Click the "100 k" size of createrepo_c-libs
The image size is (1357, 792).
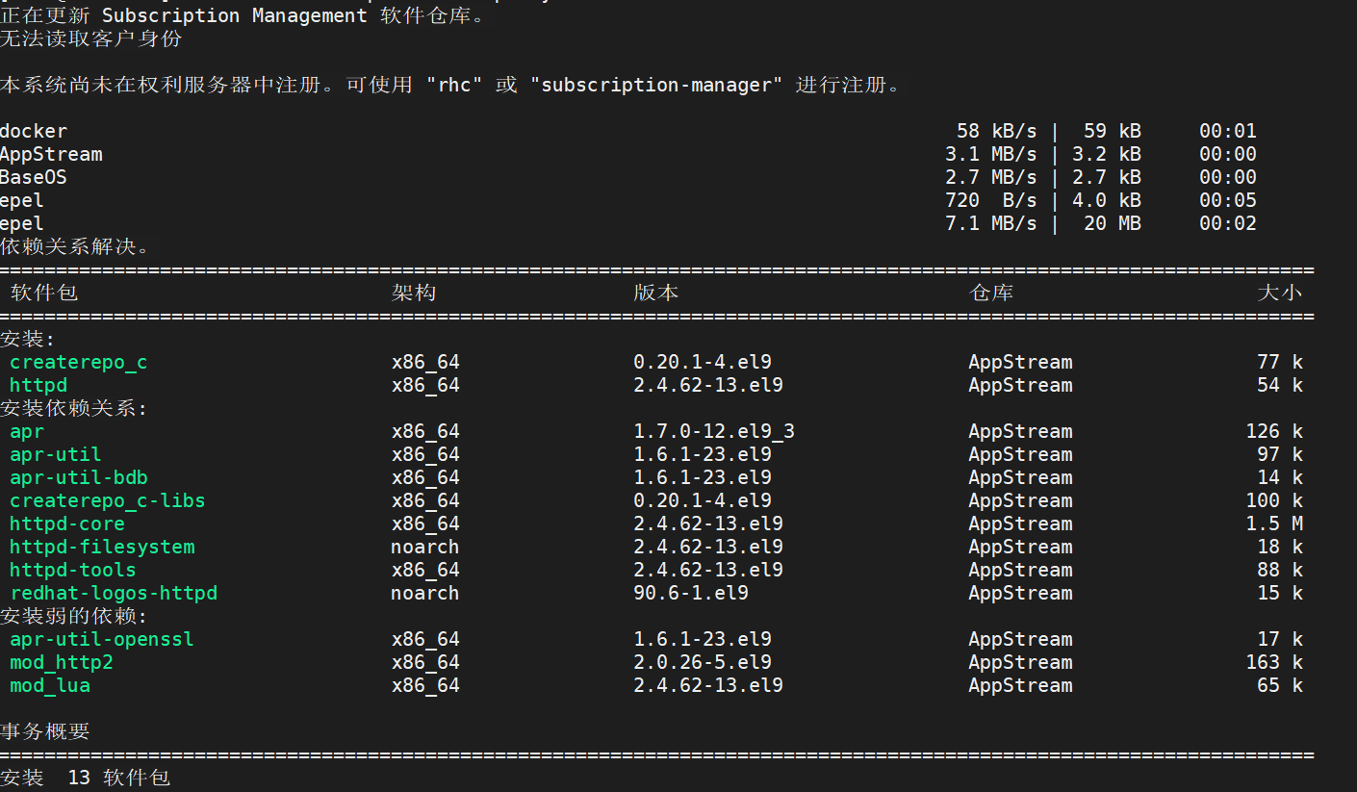coord(1274,501)
